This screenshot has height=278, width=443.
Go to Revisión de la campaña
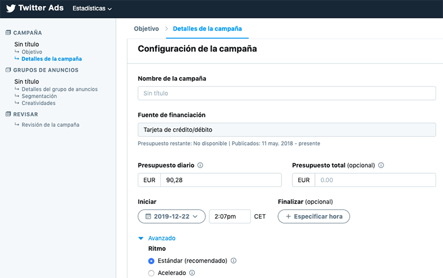50,124
